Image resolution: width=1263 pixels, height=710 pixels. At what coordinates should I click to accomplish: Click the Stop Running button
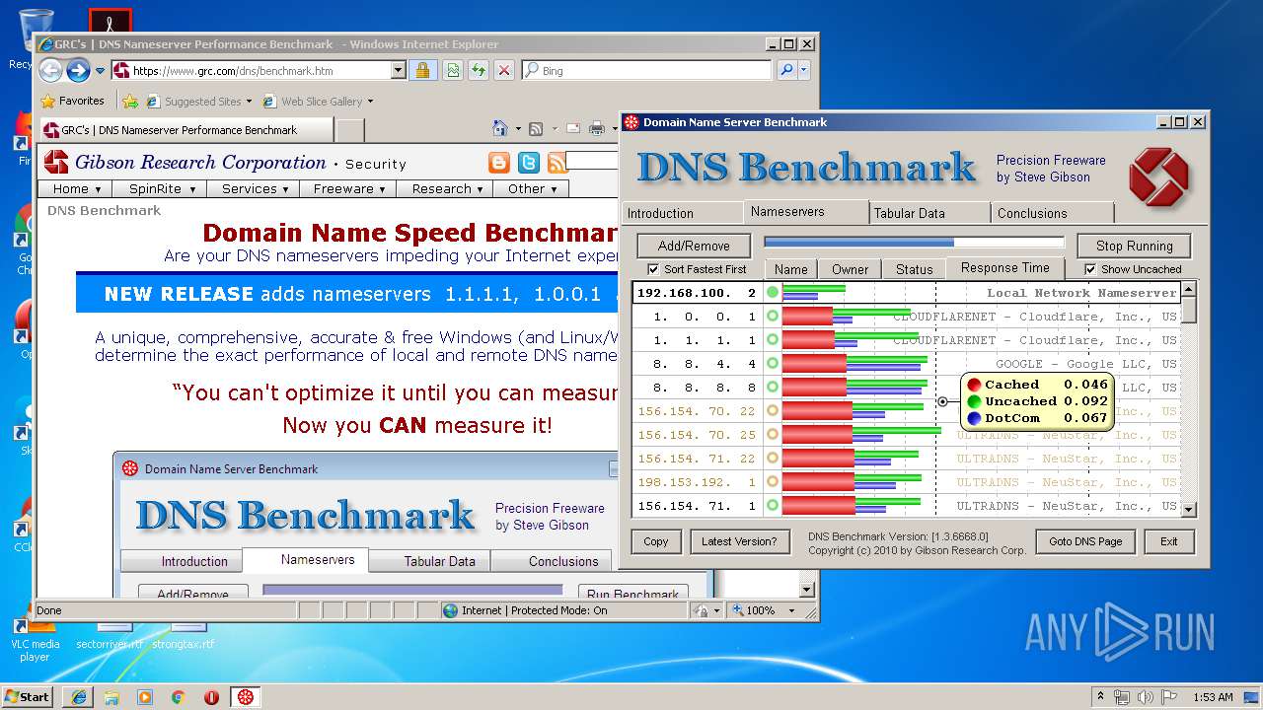[1134, 246]
